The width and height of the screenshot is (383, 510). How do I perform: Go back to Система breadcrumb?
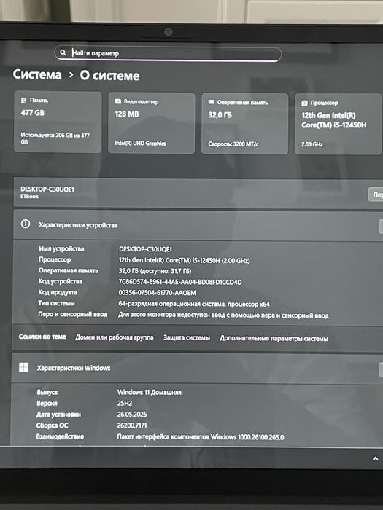(37, 74)
